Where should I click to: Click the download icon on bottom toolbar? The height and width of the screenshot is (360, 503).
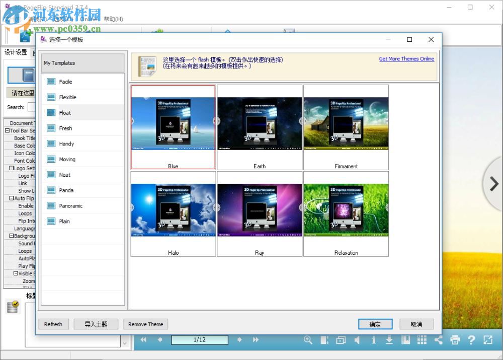point(390,340)
